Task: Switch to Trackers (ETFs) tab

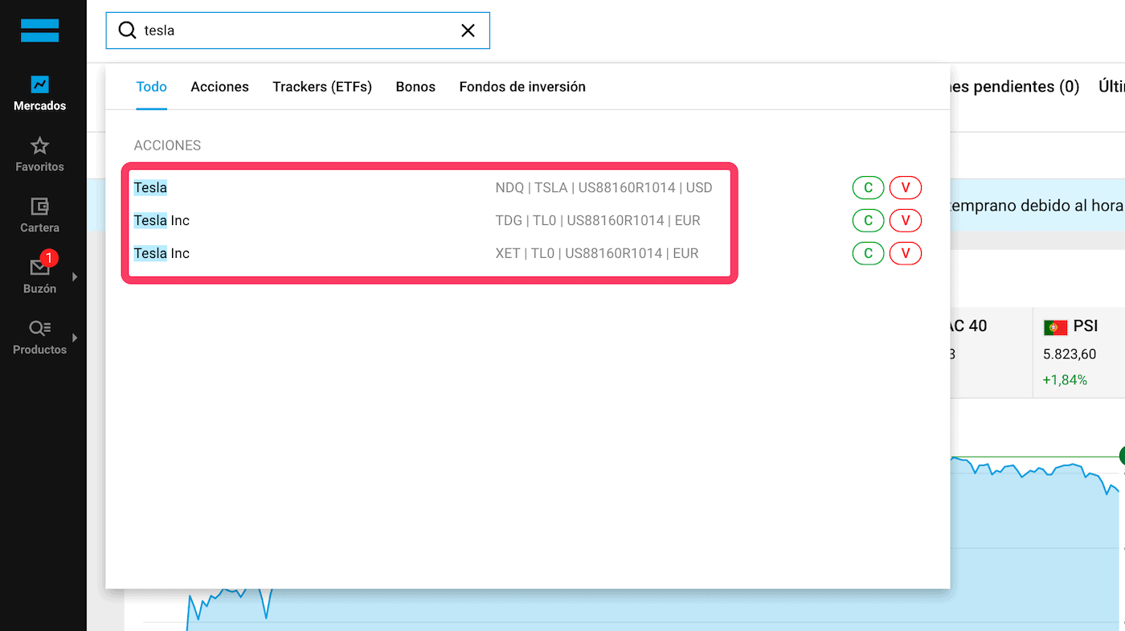Action: tap(322, 87)
